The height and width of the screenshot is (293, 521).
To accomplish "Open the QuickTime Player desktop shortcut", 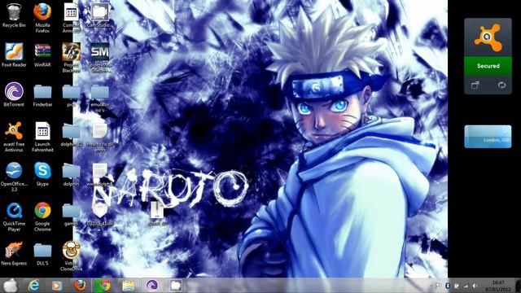I will coord(14,216).
